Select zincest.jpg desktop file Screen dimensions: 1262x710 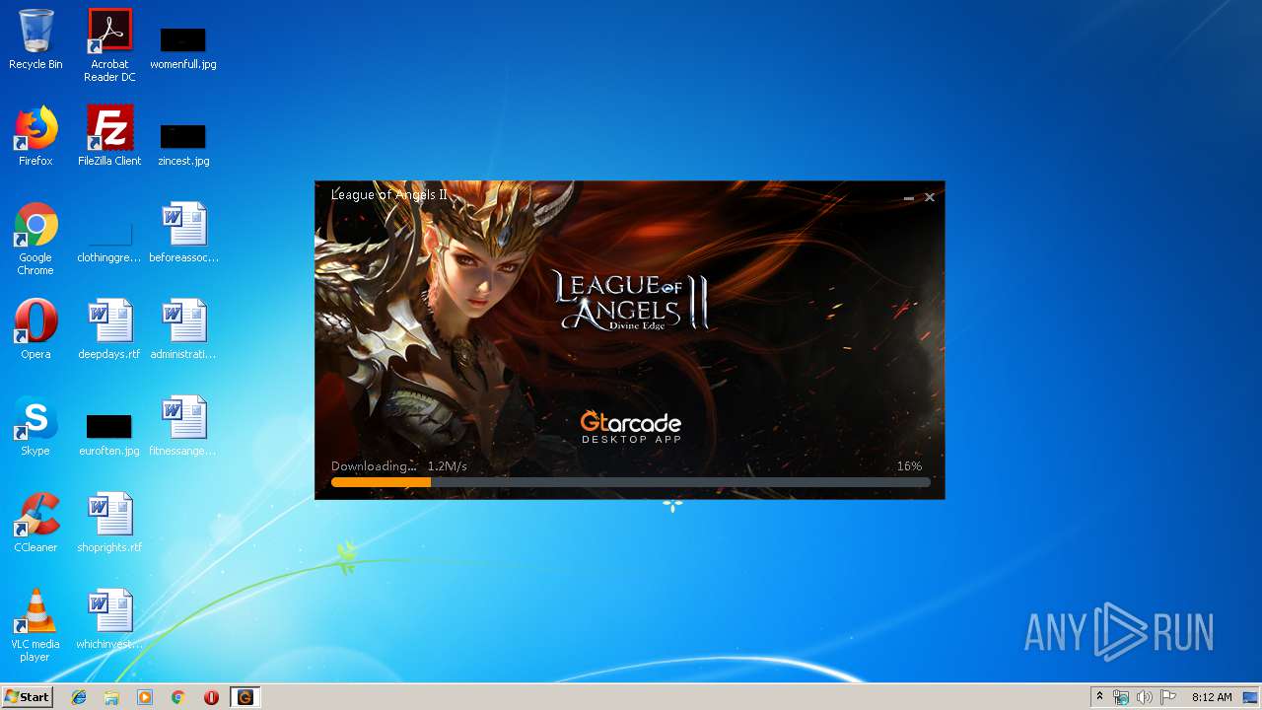coord(183,144)
